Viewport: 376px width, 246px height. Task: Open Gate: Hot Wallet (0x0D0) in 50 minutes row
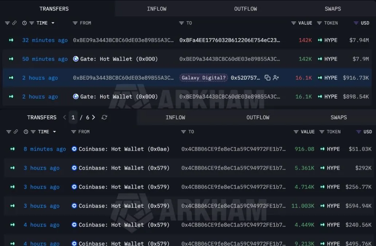(119, 59)
